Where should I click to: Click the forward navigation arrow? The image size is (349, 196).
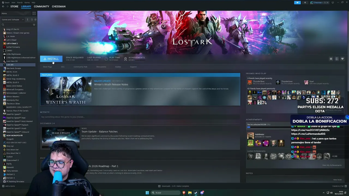click(7, 6)
